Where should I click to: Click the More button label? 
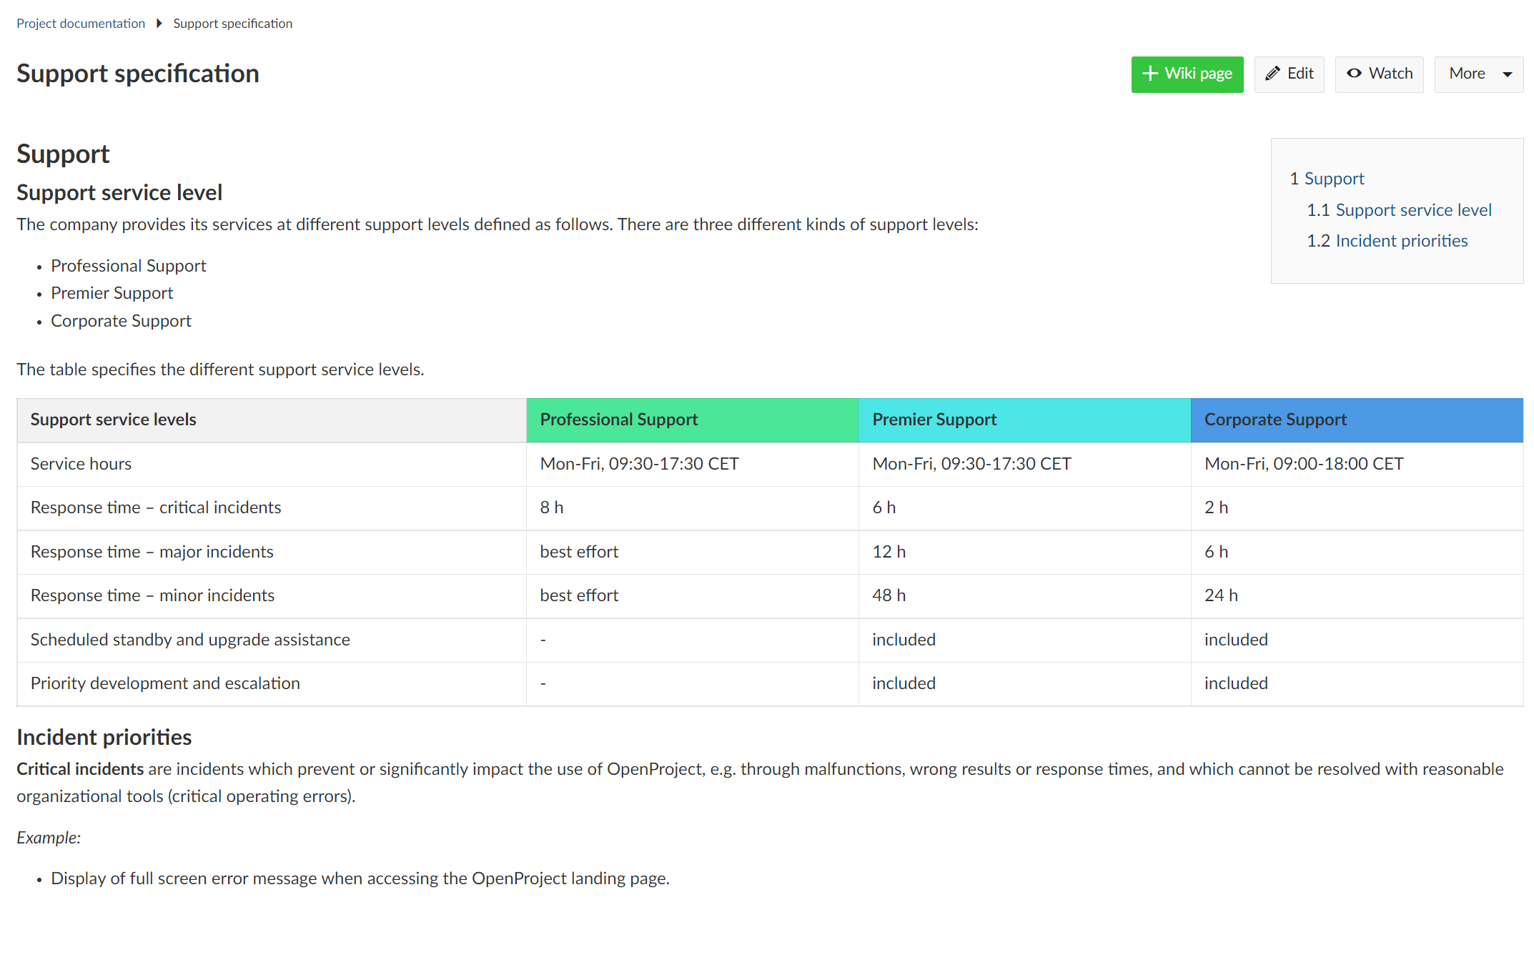click(1467, 74)
